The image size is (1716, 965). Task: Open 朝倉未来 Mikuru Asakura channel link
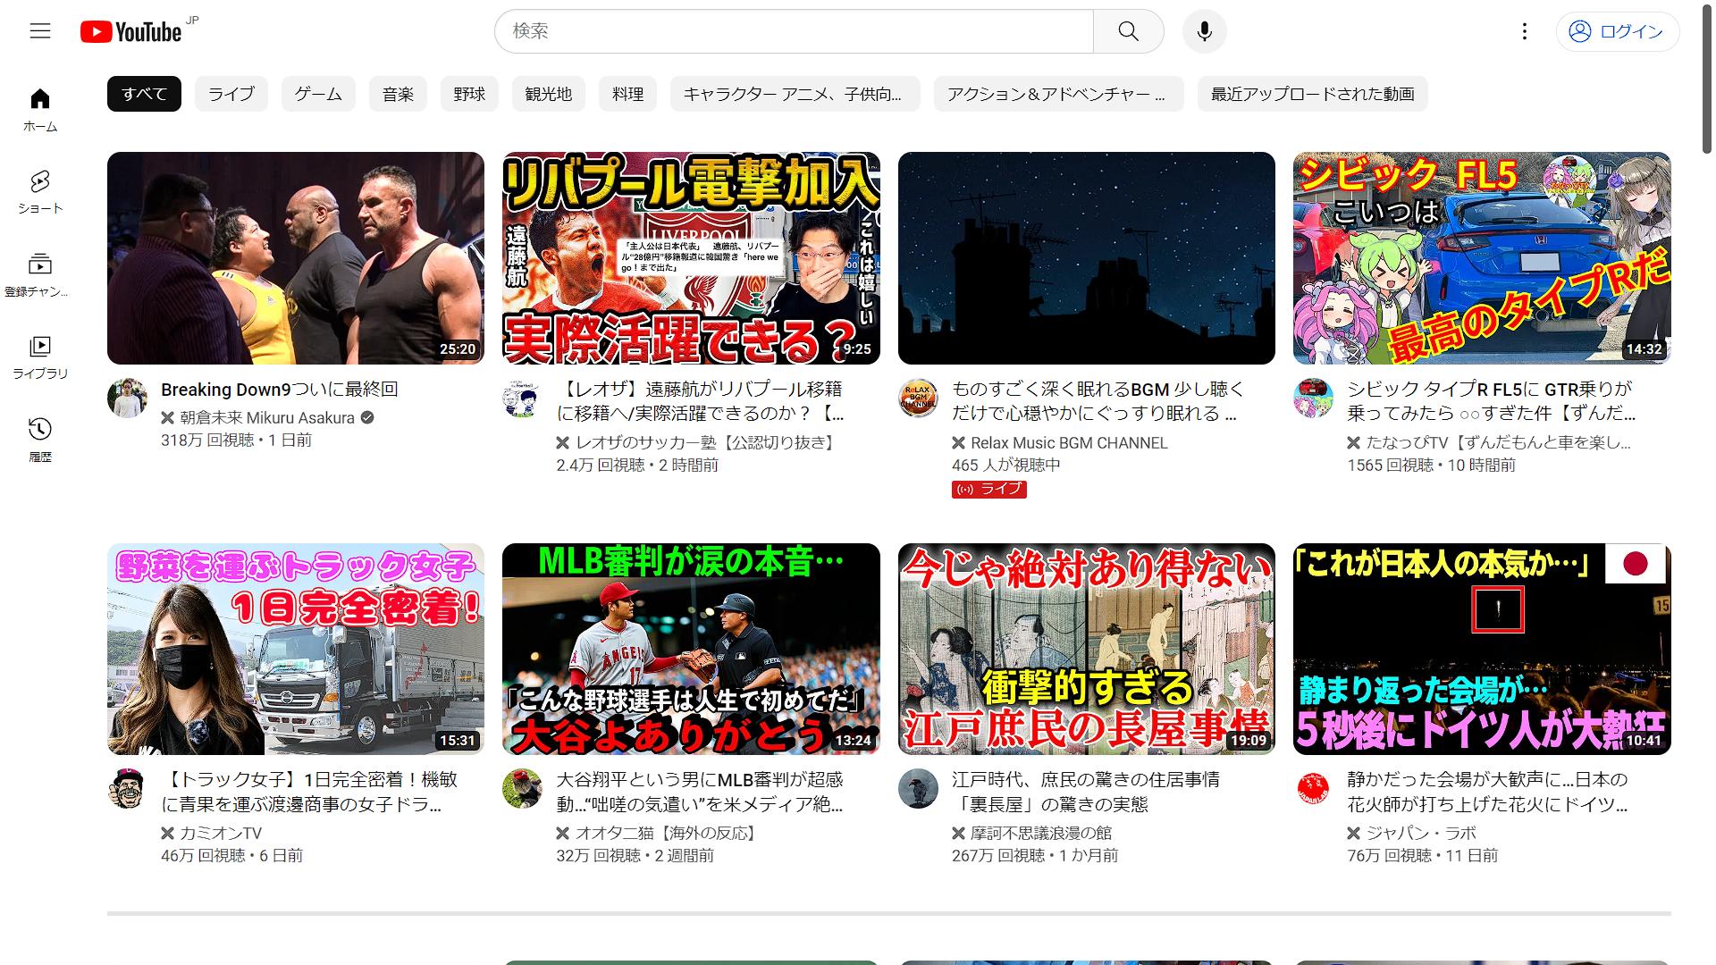(x=267, y=417)
